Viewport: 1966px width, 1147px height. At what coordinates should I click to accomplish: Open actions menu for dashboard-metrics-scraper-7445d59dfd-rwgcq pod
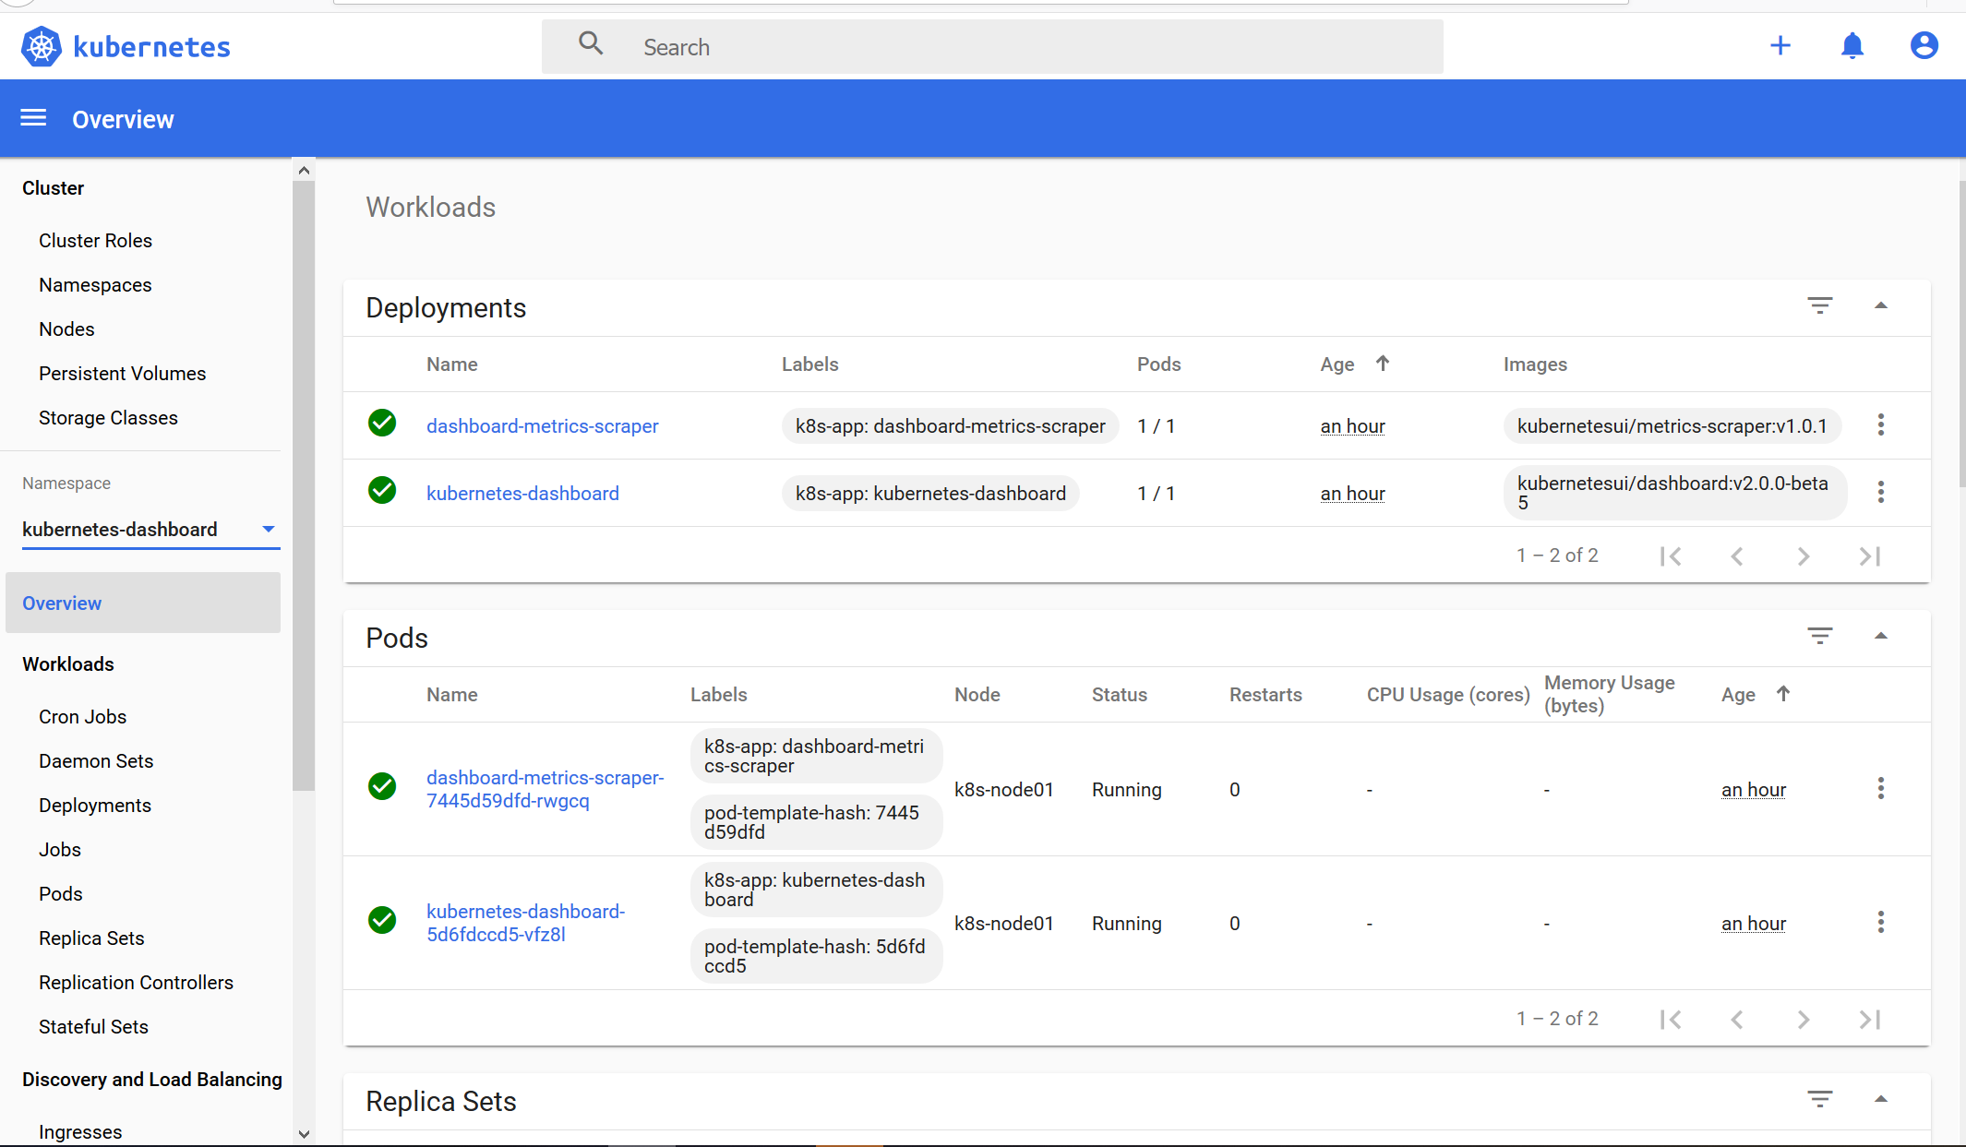pyautogui.click(x=1880, y=788)
